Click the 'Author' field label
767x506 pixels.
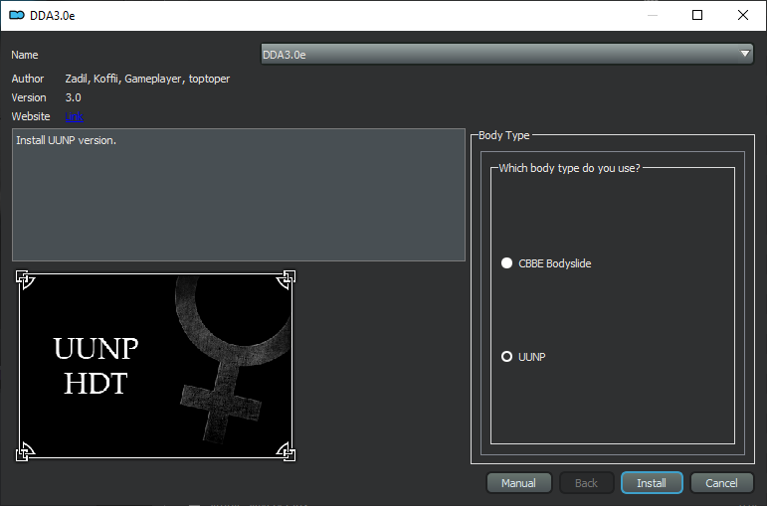[x=28, y=79]
